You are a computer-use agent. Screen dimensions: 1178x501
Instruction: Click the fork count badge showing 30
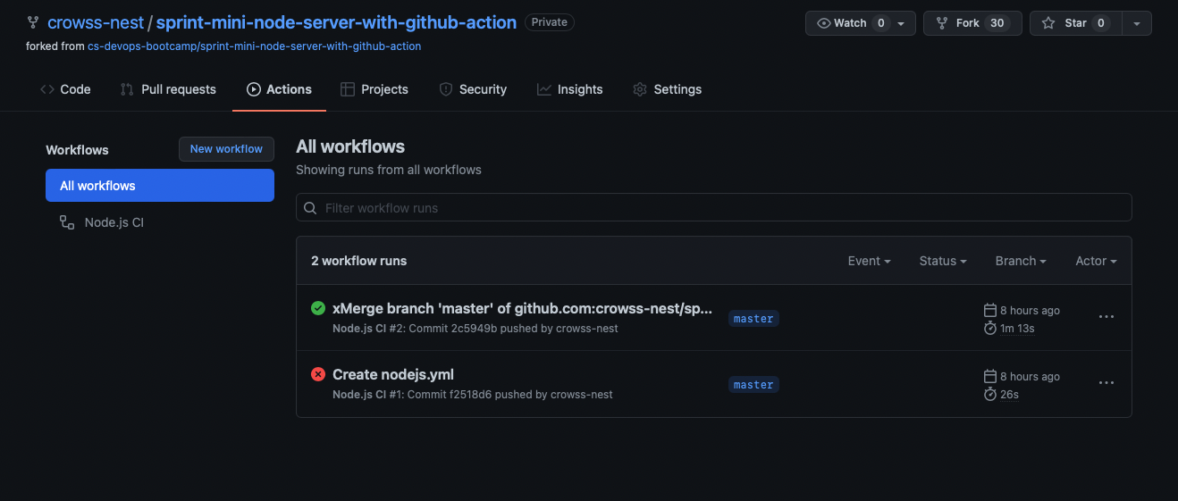tap(997, 23)
